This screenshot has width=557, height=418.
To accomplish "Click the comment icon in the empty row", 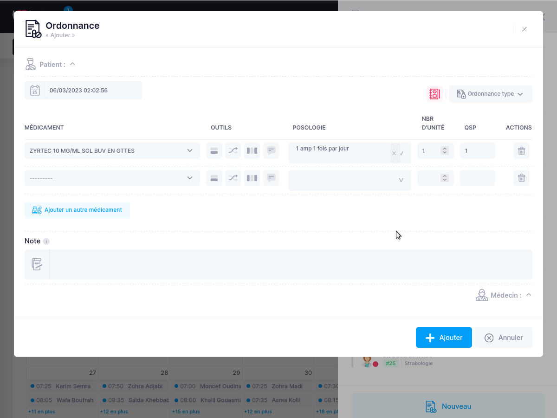I will click(x=271, y=178).
